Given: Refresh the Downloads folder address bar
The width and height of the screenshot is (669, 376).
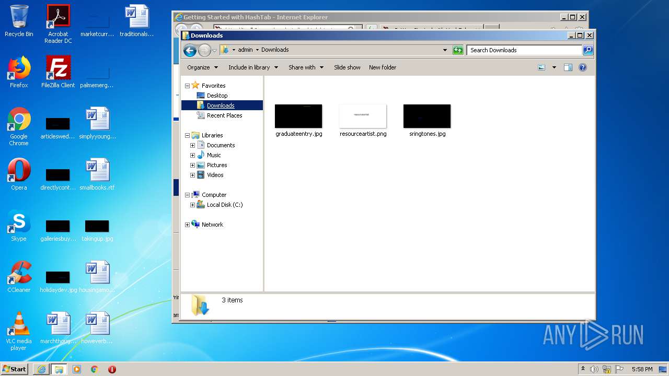Looking at the screenshot, I should [x=458, y=50].
